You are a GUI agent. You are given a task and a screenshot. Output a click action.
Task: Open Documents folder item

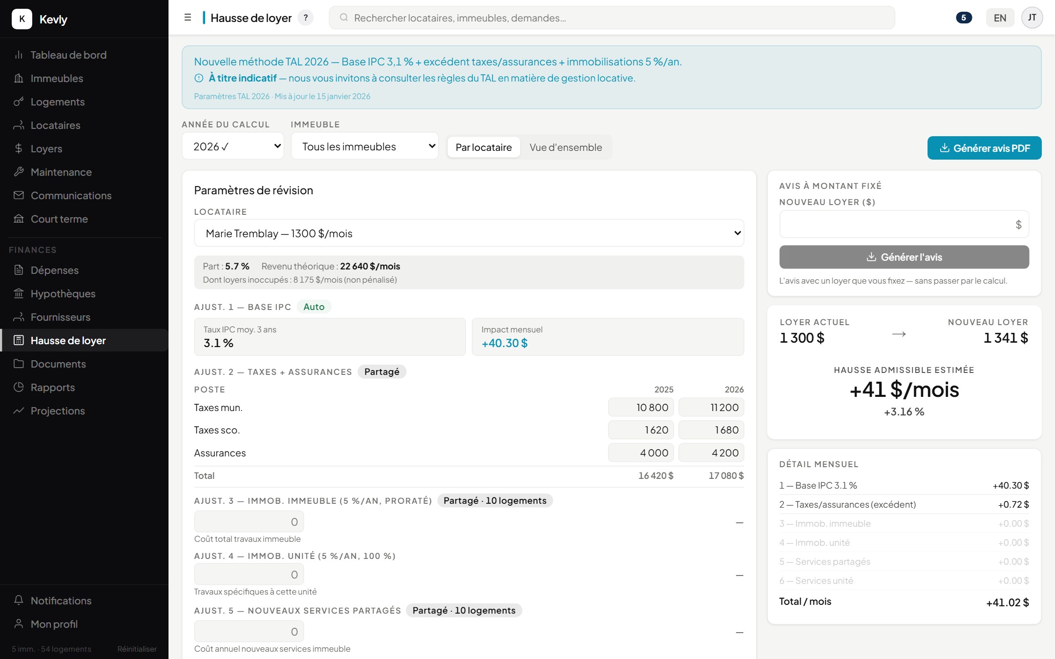coord(84,364)
